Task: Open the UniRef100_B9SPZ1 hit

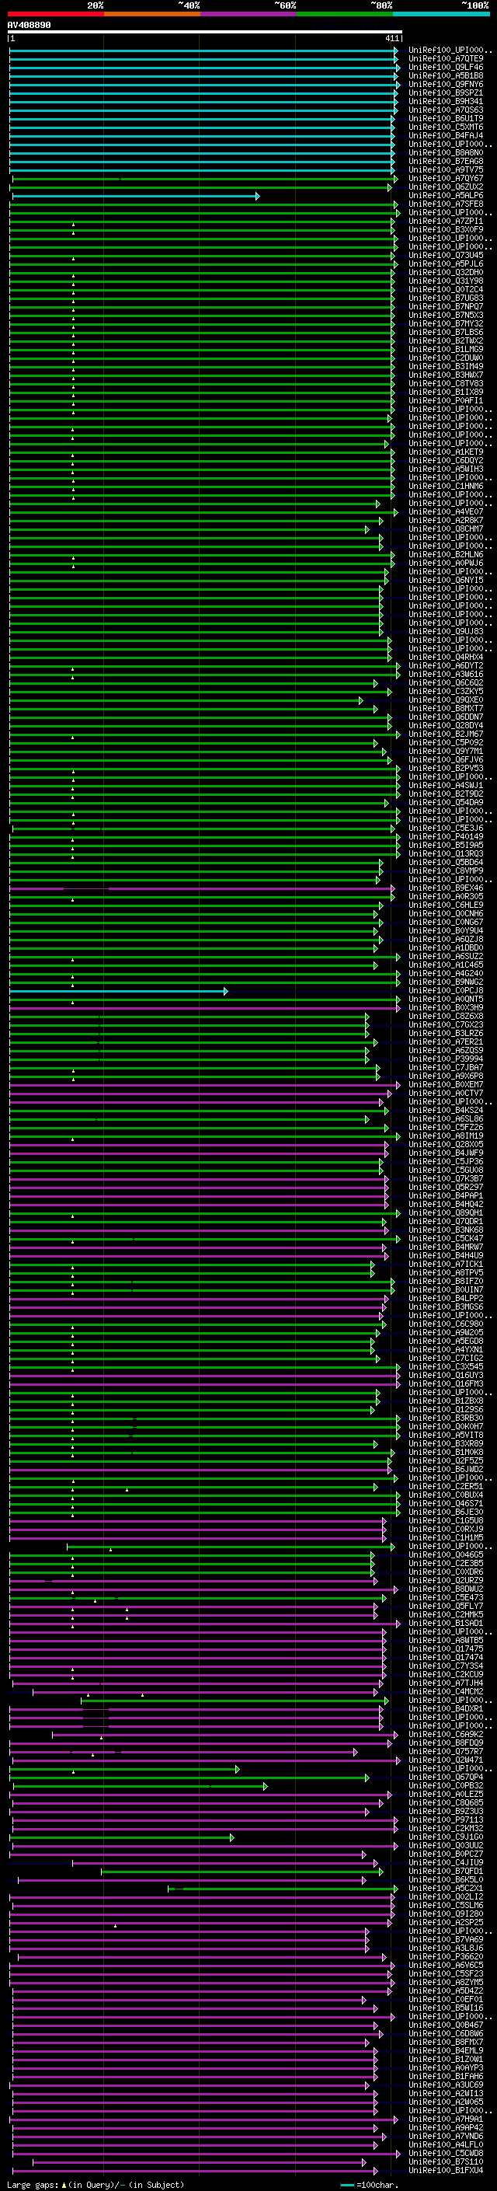Action: [x=446, y=92]
